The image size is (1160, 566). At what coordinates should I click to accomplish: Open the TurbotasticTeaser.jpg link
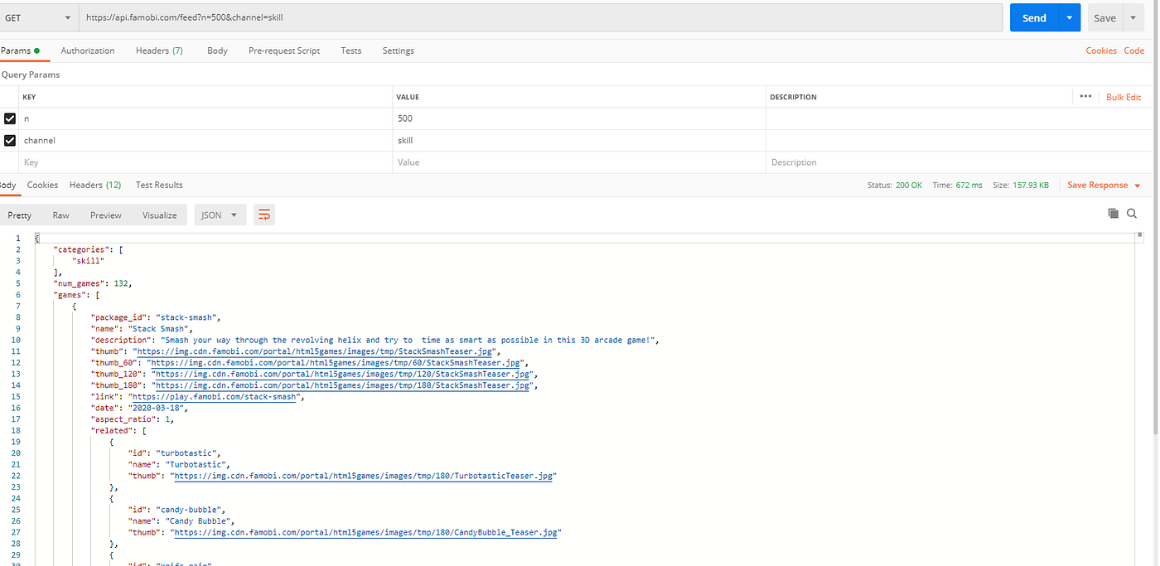click(365, 476)
